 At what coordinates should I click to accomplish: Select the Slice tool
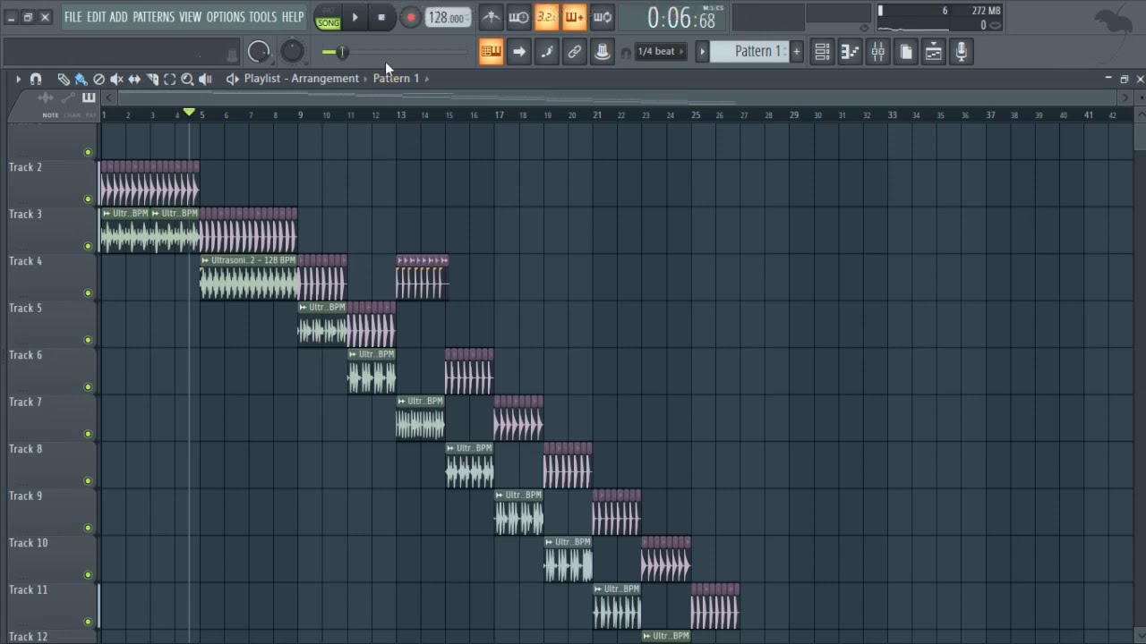pos(152,79)
